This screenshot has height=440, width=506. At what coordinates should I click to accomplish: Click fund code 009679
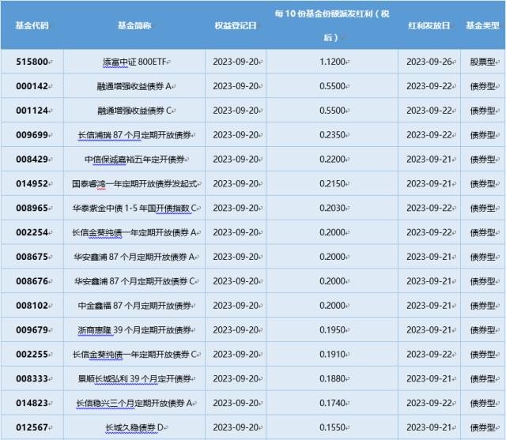tap(32, 330)
